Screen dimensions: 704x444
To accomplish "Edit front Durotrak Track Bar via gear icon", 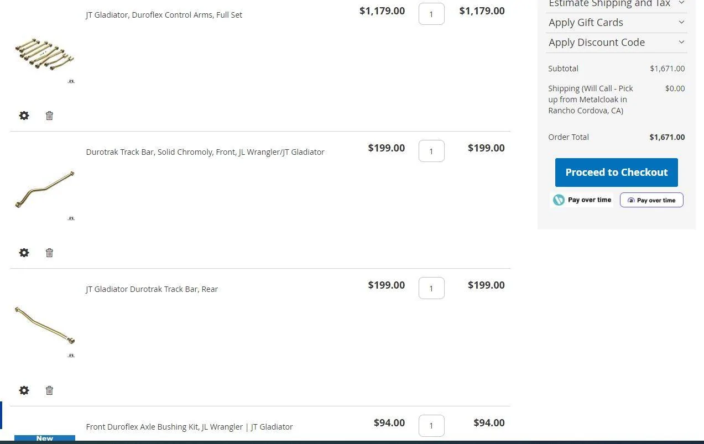I will click(24, 253).
